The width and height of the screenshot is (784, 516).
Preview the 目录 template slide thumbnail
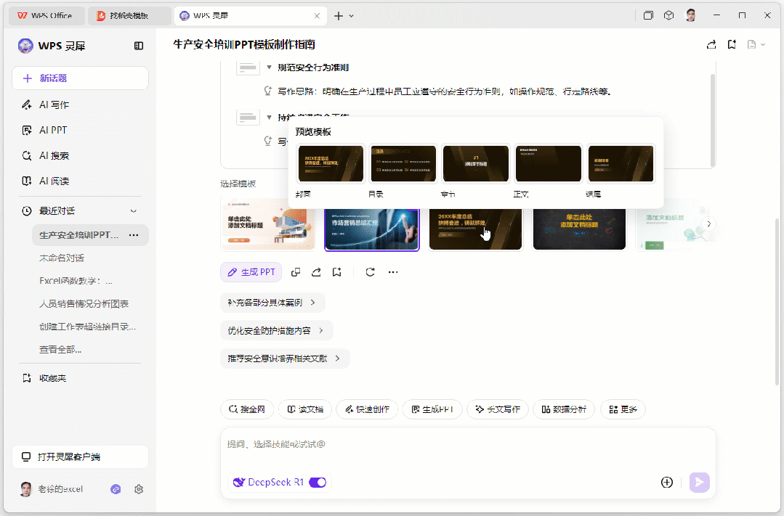(x=403, y=164)
